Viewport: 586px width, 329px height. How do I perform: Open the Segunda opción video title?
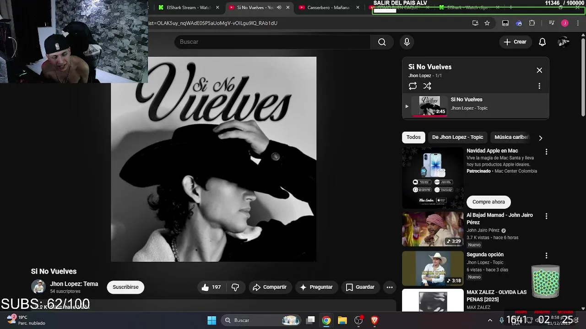[485, 255]
